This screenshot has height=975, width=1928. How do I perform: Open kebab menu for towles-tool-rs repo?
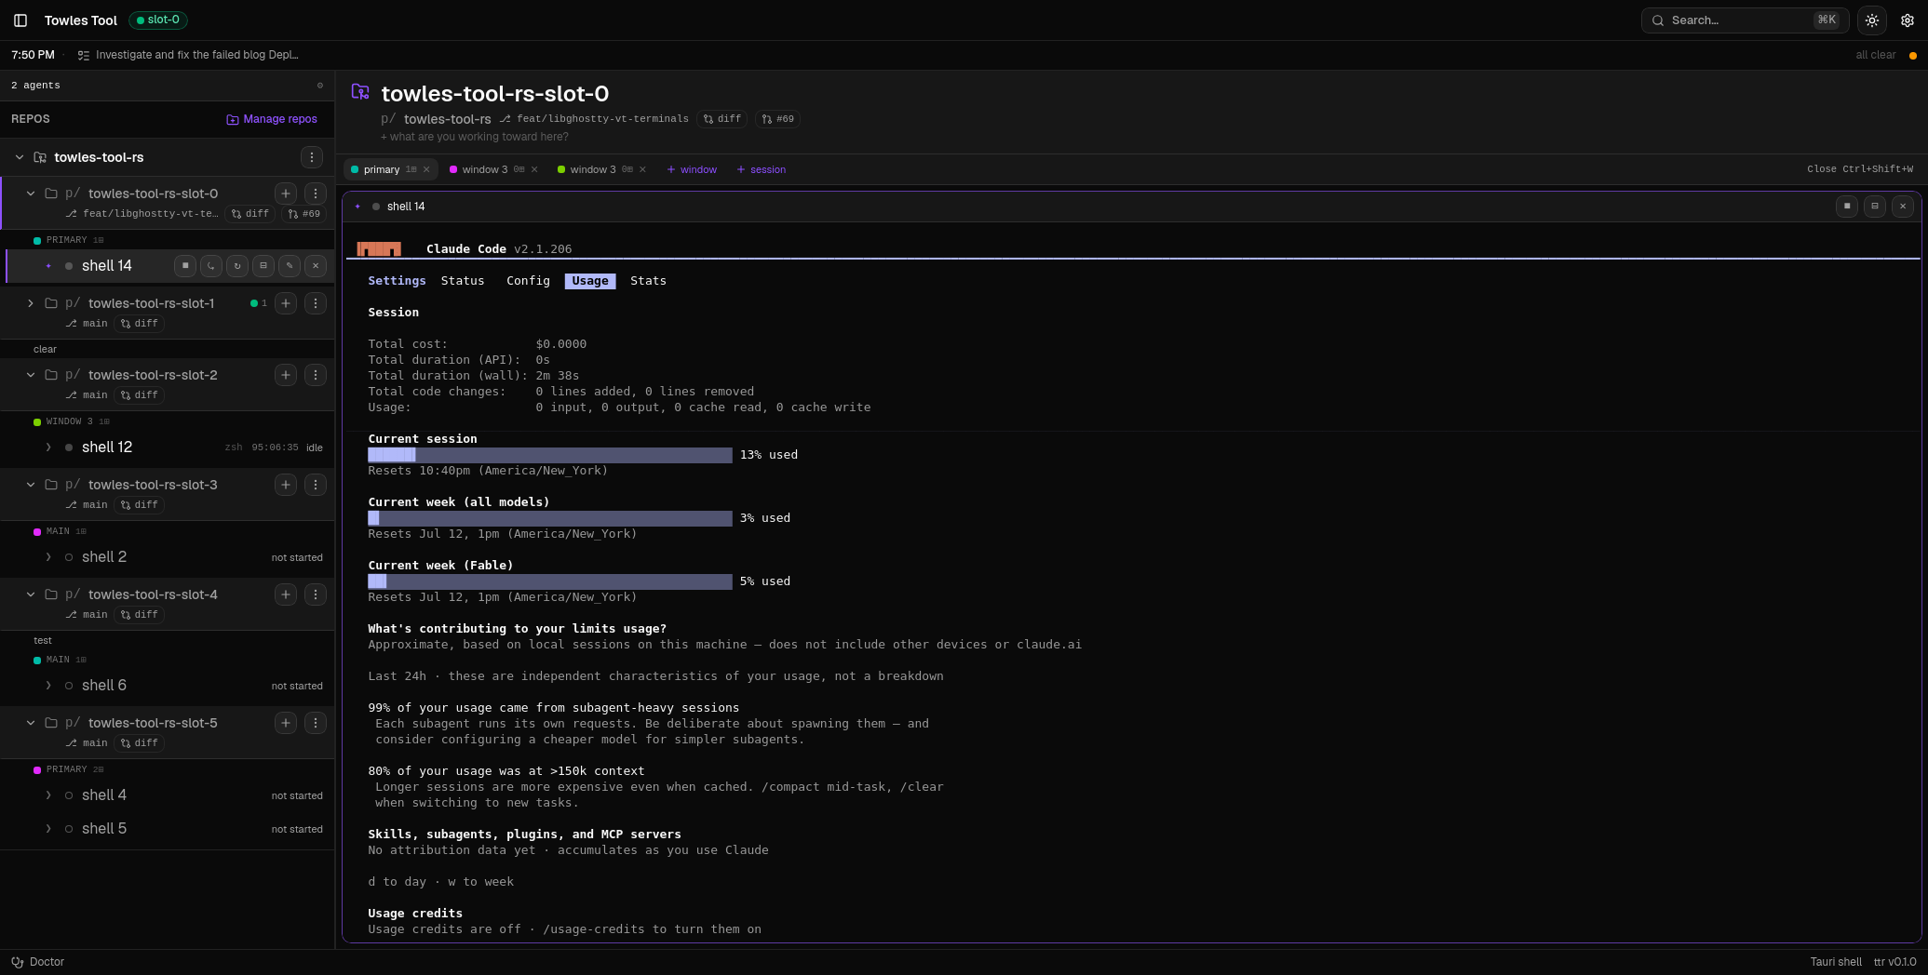pos(312,157)
